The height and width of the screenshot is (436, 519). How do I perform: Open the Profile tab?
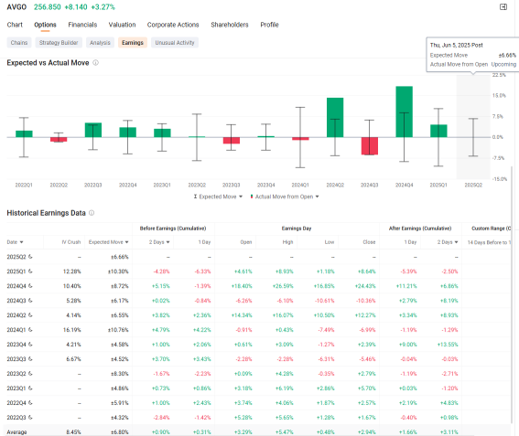point(269,25)
